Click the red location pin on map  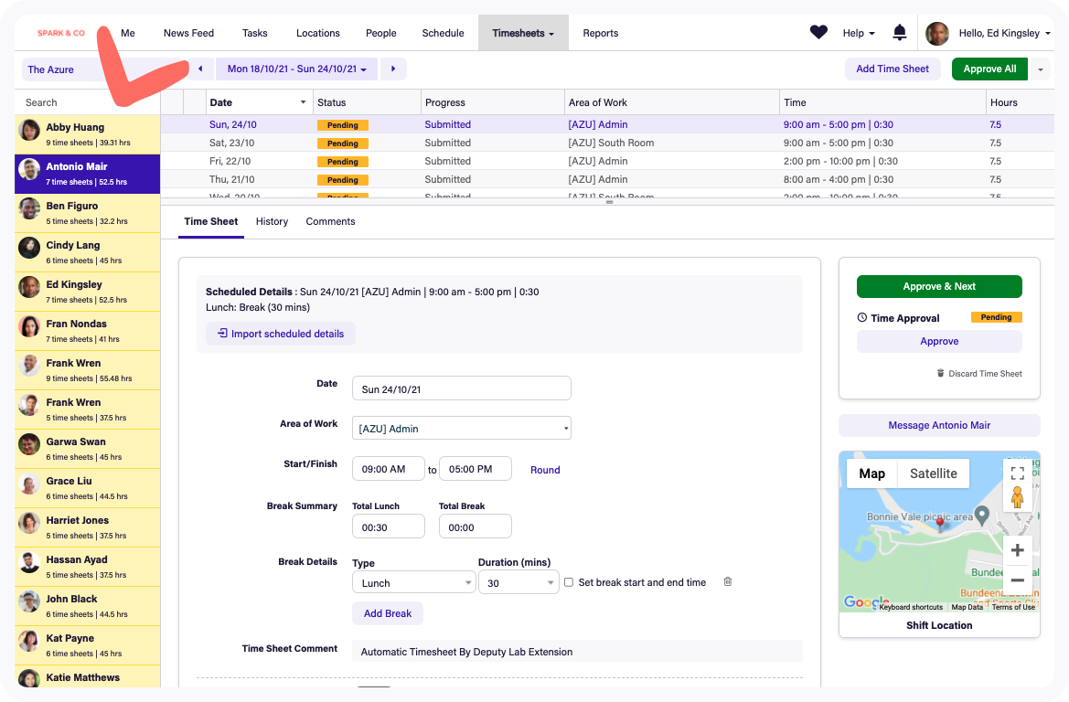point(940,524)
